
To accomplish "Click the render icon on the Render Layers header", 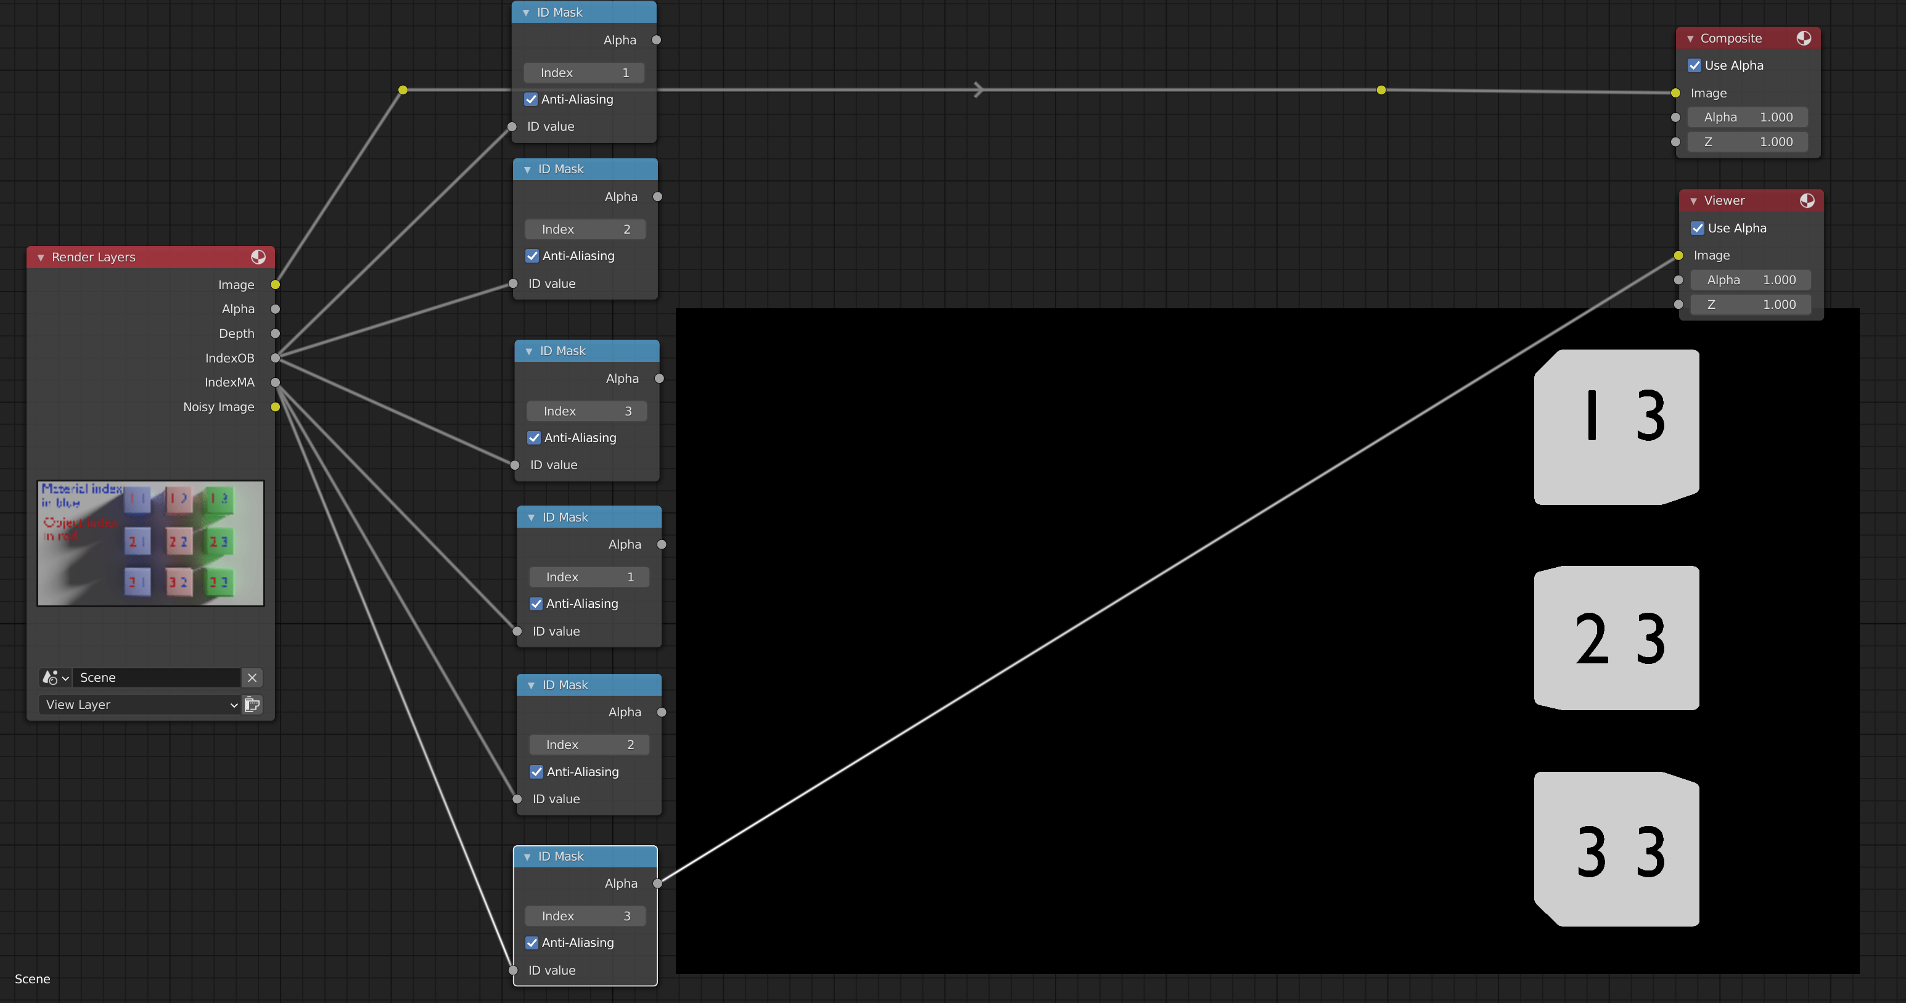I will (258, 256).
